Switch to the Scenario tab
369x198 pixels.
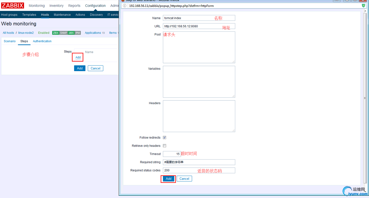click(x=10, y=41)
